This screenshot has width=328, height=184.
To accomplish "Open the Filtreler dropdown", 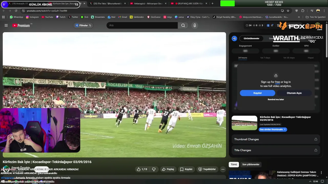I will [83, 25].
